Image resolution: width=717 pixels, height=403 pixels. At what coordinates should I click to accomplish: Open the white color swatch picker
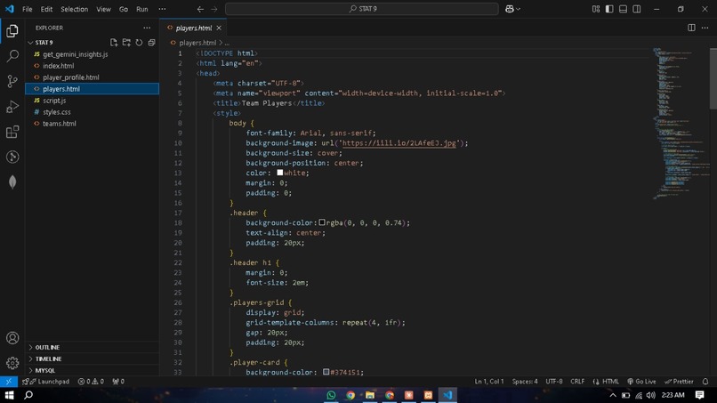pos(280,173)
